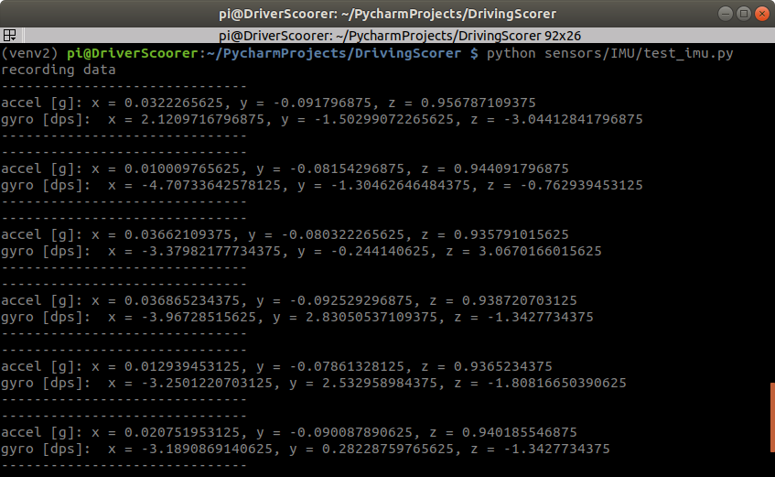Screen dimensions: 775x477
Task: Click the last accel line with z = 0.940185546875
Action: (288, 432)
